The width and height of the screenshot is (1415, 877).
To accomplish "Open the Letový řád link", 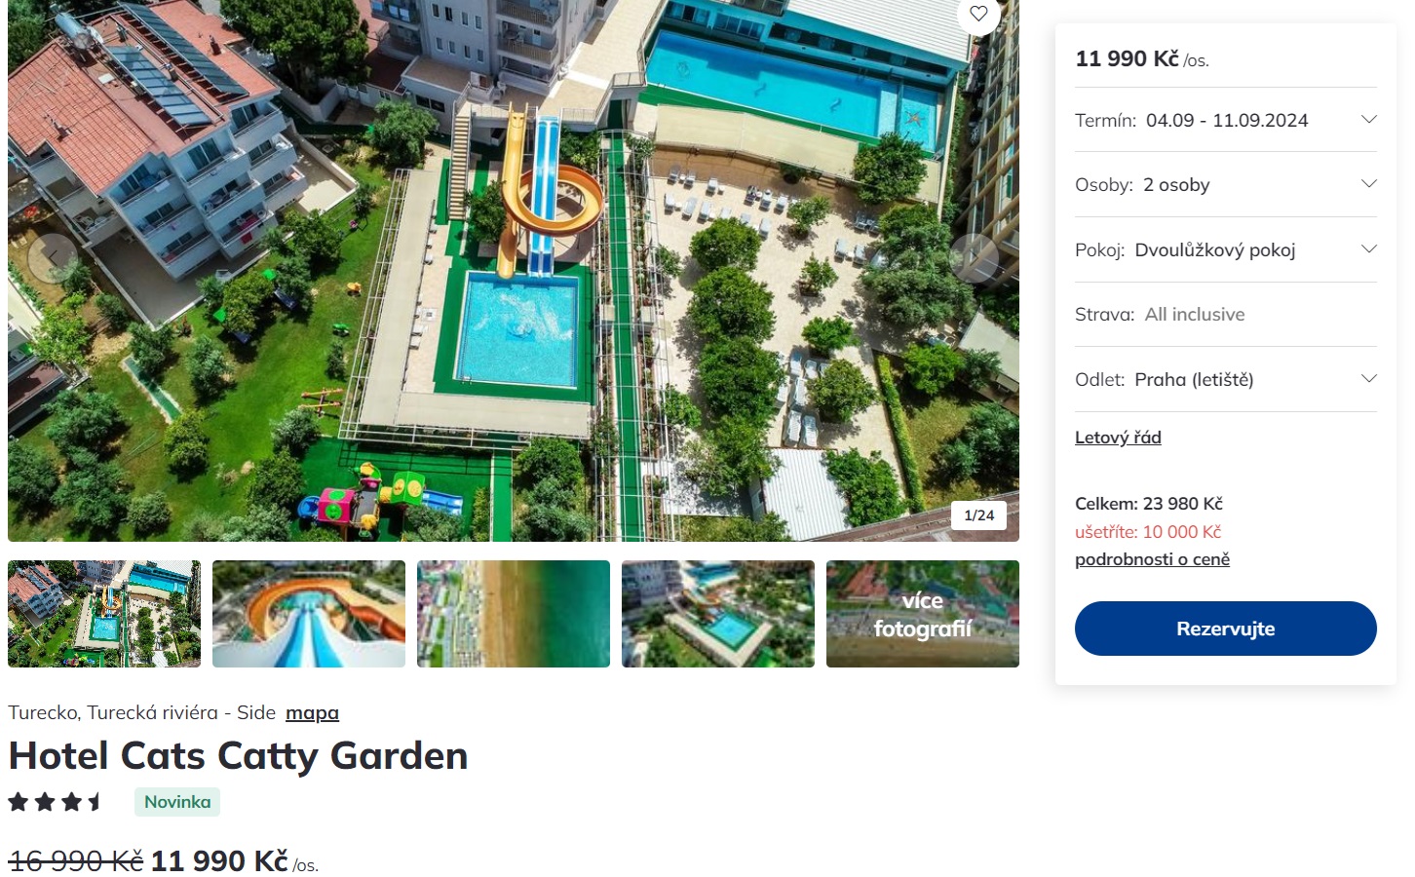I will click(1118, 438).
